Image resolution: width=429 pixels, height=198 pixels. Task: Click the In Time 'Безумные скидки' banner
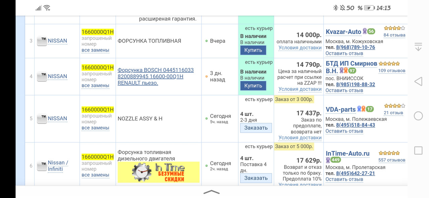click(x=159, y=172)
